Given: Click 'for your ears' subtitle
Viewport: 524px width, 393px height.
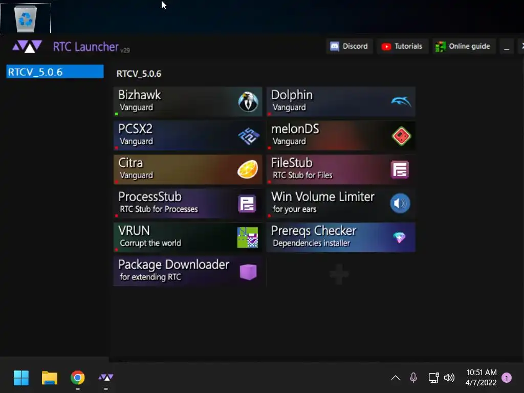Looking at the screenshot, I should (x=294, y=209).
